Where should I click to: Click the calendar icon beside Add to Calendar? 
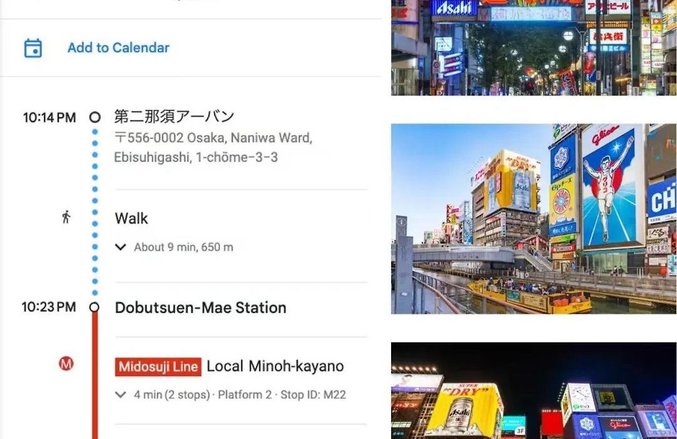tap(33, 48)
